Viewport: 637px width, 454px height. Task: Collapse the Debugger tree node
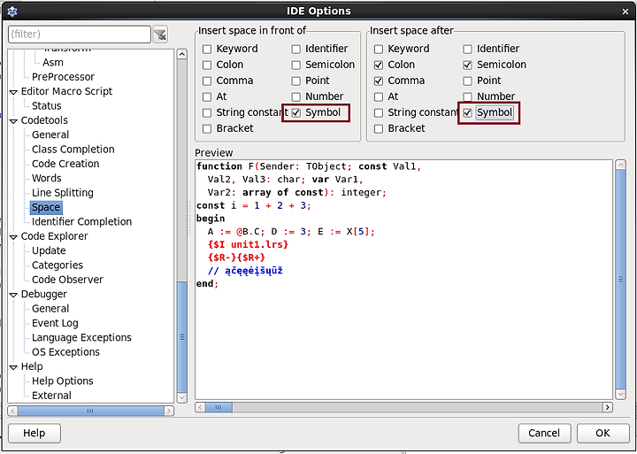(x=14, y=295)
